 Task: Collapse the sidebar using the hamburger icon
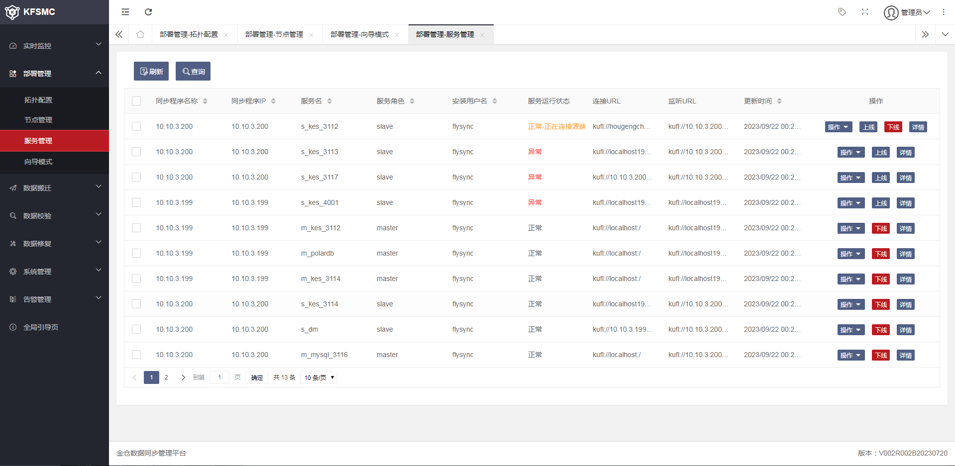[x=125, y=11]
